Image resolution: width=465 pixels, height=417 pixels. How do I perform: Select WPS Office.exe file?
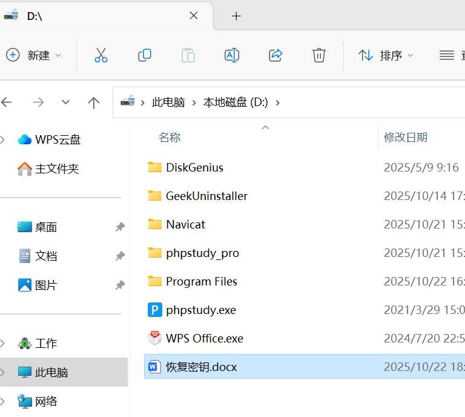(x=204, y=339)
